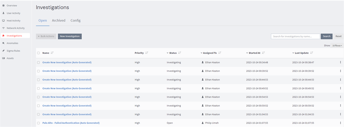Check the investigation started at 00:44:53
This screenshot has width=344, height=127.
[x=39, y=80]
